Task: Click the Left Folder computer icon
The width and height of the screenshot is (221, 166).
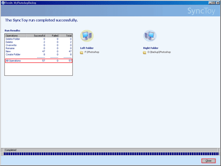Action: (87, 36)
